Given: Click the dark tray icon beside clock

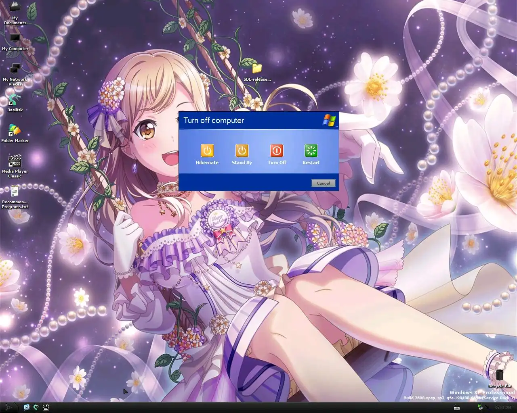Looking at the screenshot, I should tap(488, 407).
